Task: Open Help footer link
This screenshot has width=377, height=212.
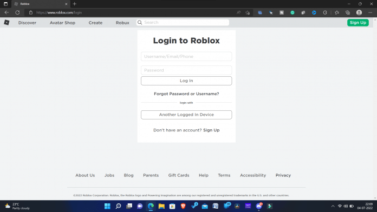Action: click(204, 175)
